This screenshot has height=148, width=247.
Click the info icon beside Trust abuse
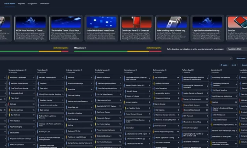[47, 70]
